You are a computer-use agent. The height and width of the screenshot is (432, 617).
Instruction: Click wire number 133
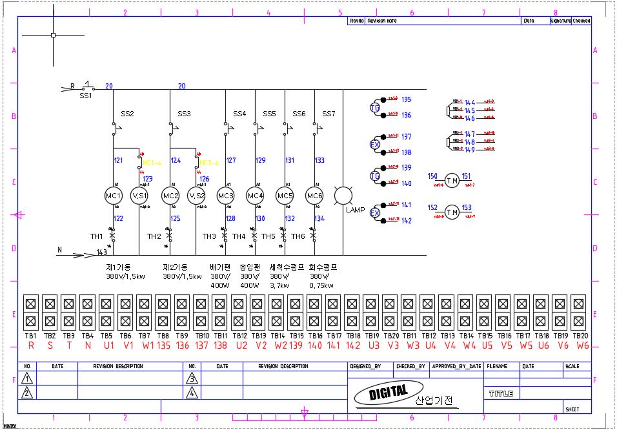[x=319, y=160]
